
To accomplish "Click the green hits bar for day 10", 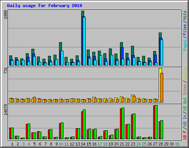I will 61,47.
